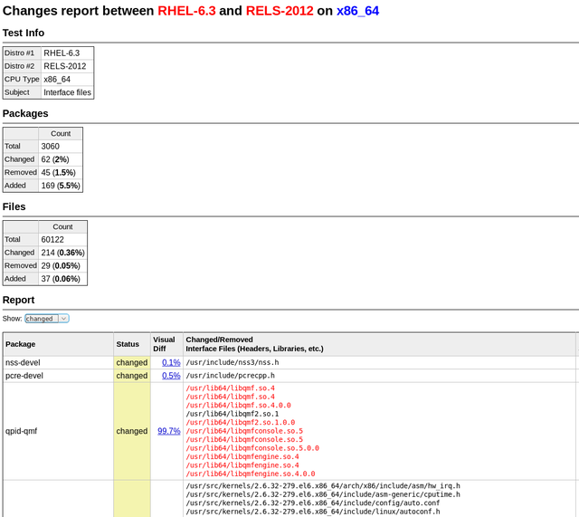Click the x86_64 architecture in the title
This screenshot has height=517, width=579.
pyautogui.click(x=358, y=11)
